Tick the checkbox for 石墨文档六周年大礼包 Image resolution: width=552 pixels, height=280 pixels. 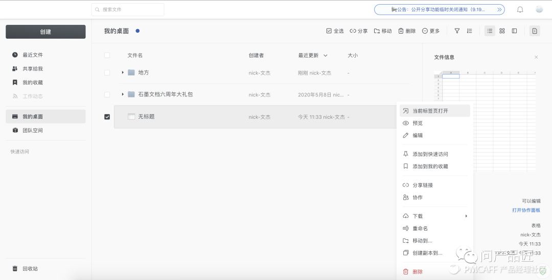[x=107, y=94]
